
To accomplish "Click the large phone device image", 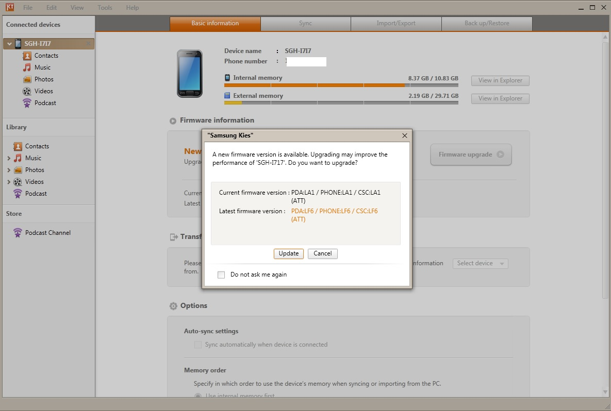I will [x=190, y=74].
